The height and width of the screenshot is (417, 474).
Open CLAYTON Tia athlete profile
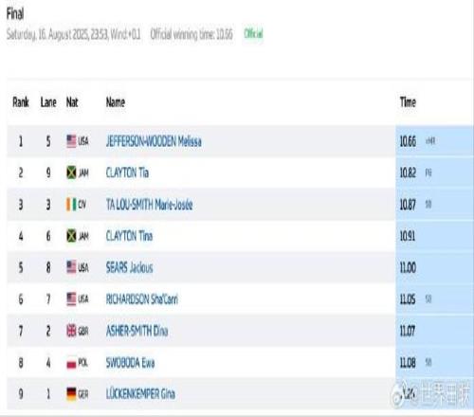point(127,172)
